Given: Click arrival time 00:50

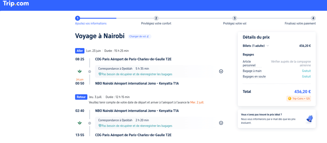Looking at the screenshot, I should click(80, 84).
